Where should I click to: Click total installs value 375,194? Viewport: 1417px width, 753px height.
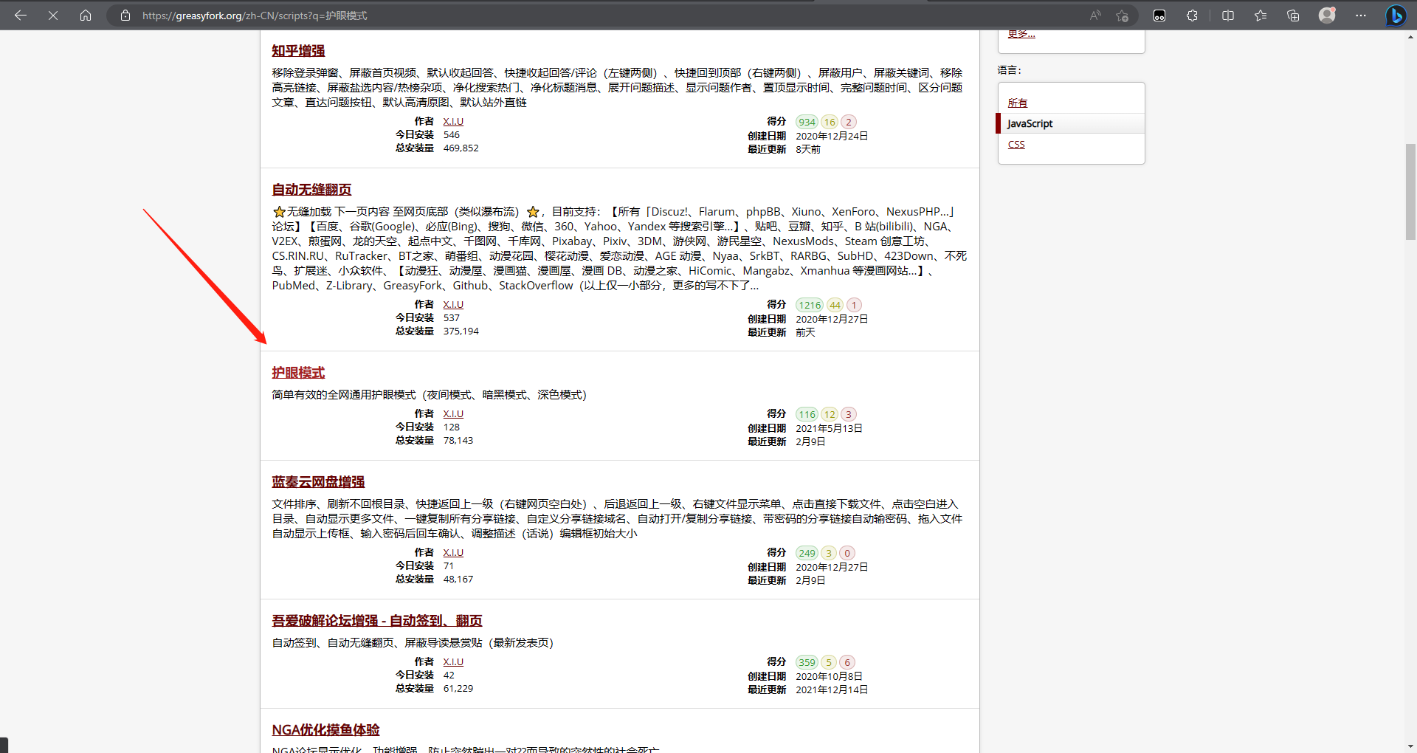pos(461,331)
